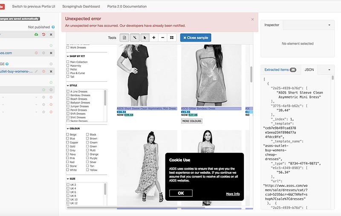Click OK in the Cookie Use popup
This screenshot has width=341, height=216.
tap(181, 193)
